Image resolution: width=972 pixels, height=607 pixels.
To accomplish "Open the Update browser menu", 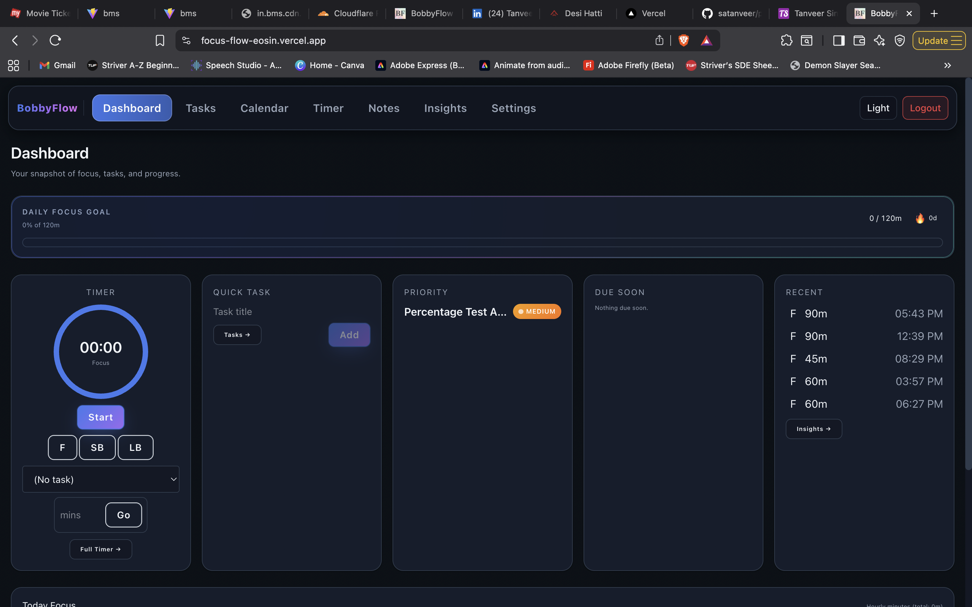I will (x=939, y=40).
